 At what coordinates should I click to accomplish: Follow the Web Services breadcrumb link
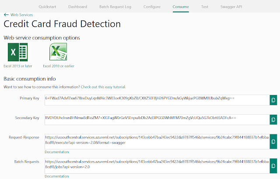21,14
